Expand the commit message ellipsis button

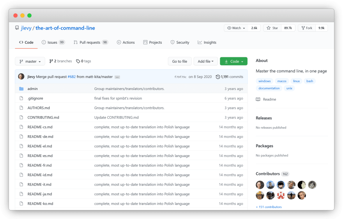pos(117,77)
